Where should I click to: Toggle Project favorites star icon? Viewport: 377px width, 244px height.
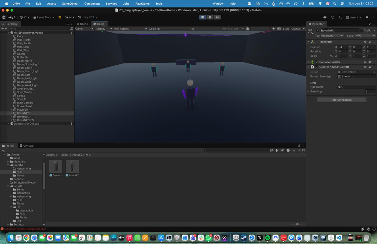294,150
